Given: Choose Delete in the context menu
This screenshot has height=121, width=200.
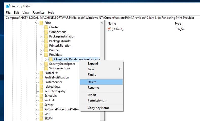Looking at the screenshot, I should click(x=101, y=82).
